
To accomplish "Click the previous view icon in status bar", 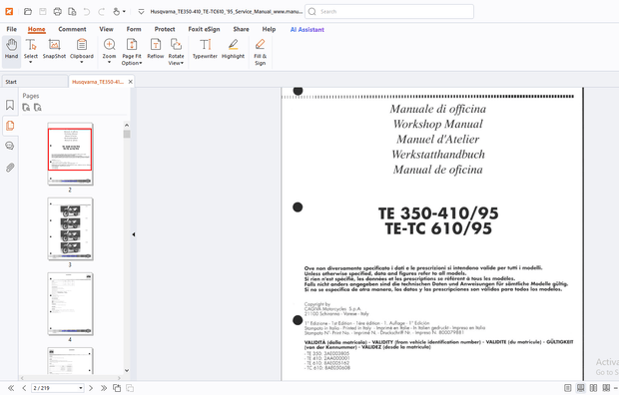I will click(117, 388).
